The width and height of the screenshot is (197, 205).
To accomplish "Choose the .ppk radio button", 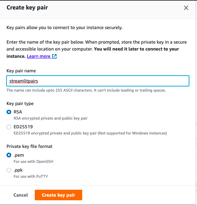I will [9, 170].
